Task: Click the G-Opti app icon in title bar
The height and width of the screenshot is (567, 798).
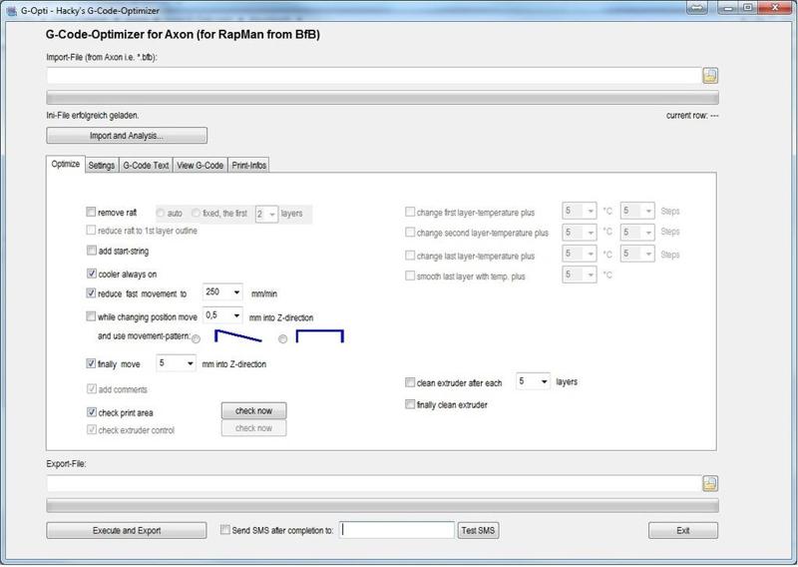Action: pyautogui.click(x=12, y=10)
